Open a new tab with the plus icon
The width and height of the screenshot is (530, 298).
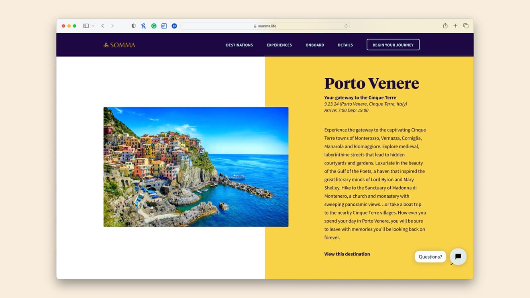click(455, 26)
